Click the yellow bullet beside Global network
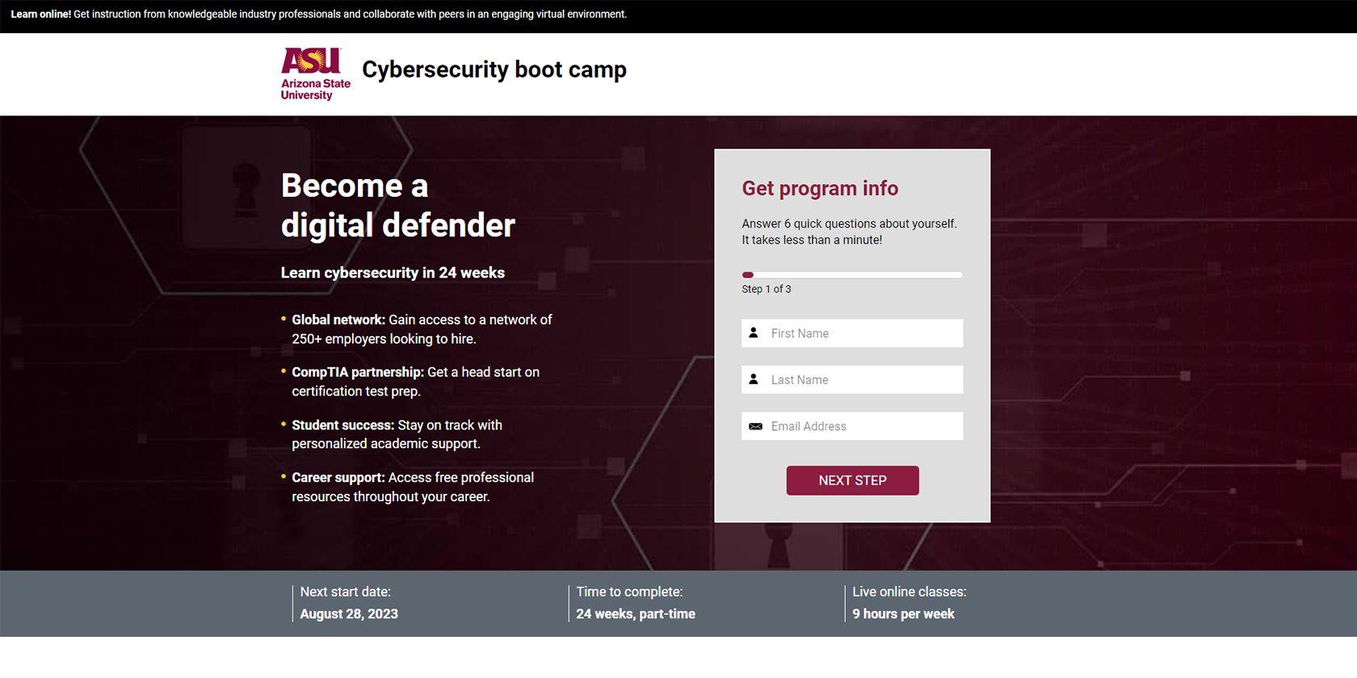The height and width of the screenshot is (678, 1357). [x=283, y=316]
